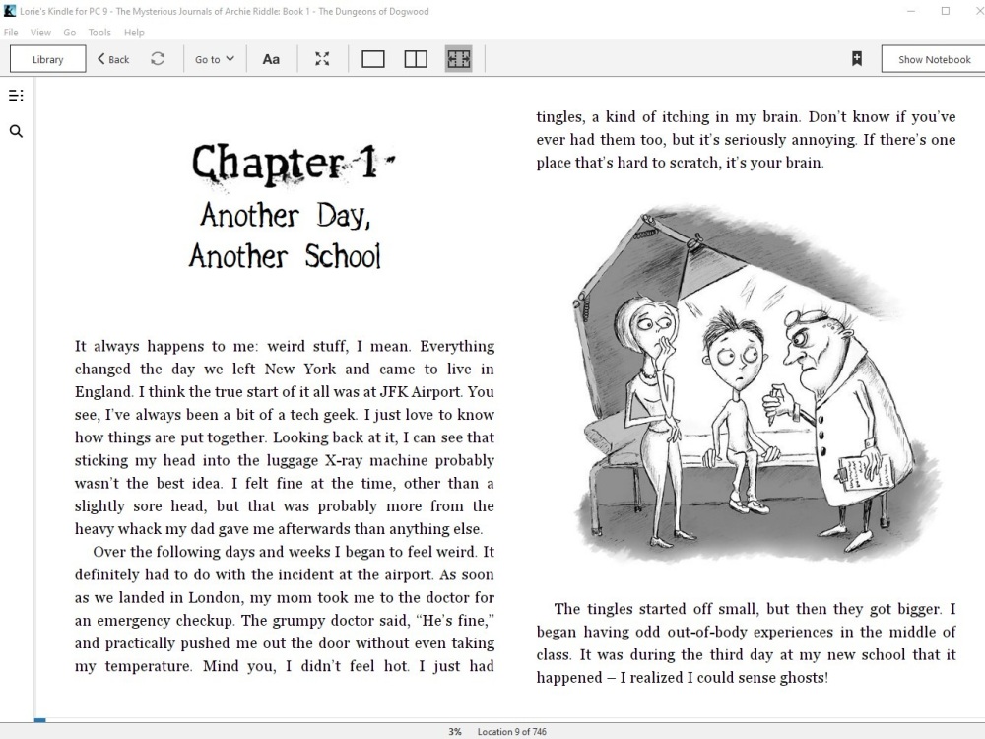Screen dimensions: 985x739
Task: Open the Tools menu
Action: coord(99,33)
